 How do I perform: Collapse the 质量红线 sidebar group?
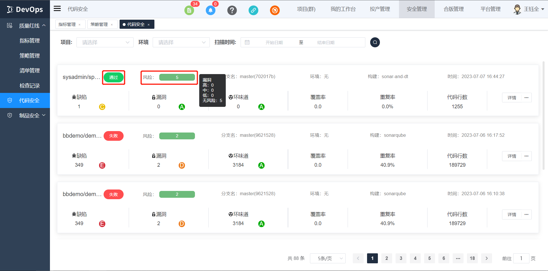pos(44,26)
